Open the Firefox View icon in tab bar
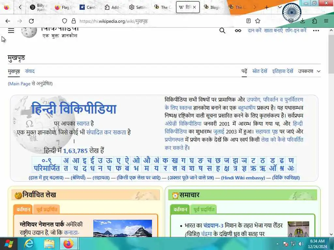Image resolution: width=334 pixels, height=250 pixels. click(7, 7)
